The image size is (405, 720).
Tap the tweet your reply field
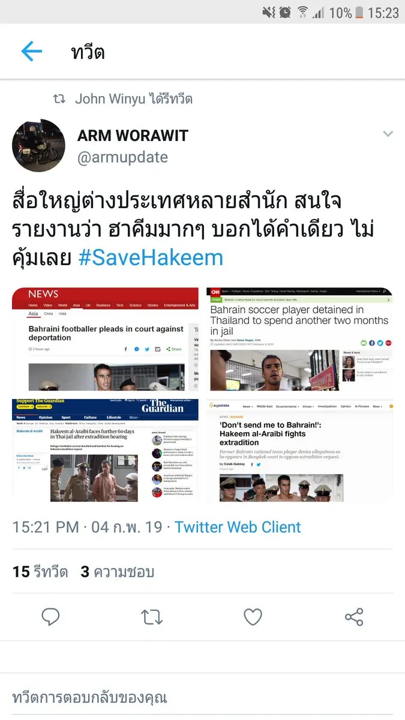[x=202, y=698]
